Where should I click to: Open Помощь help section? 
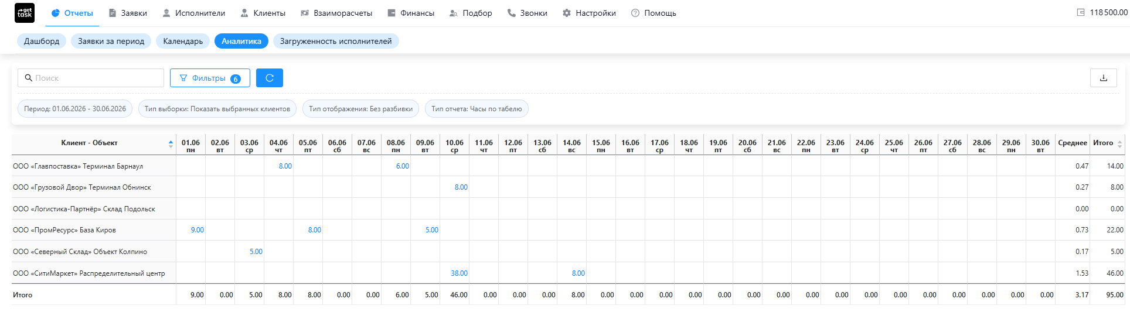coord(654,13)
